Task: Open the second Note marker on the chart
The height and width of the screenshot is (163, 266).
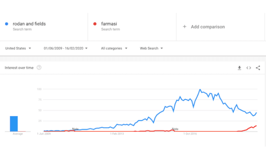Action: (175, 129)
